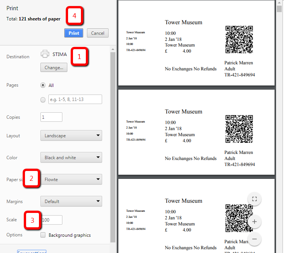This screenshot has height=253, width=284.
Task: Zoom out the preview with minus icon
Action: tap(255, 239)
